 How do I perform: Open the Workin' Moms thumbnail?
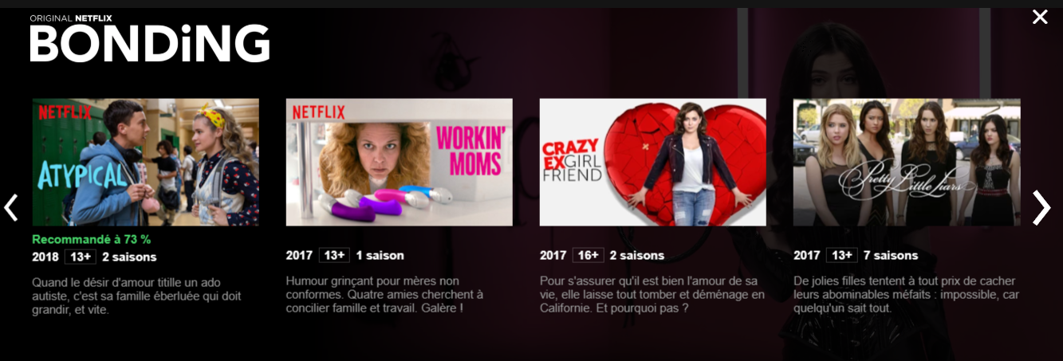tap(399, 163)
